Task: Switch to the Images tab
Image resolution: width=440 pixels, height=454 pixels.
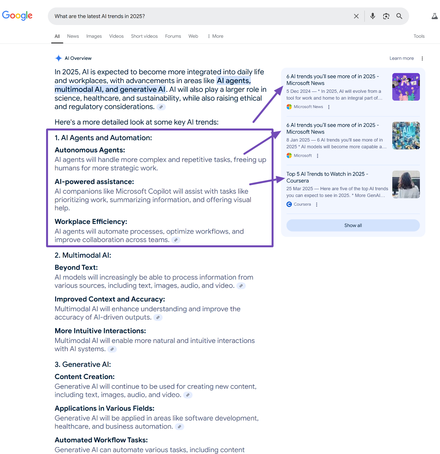Action: click(x=94, y=36)
